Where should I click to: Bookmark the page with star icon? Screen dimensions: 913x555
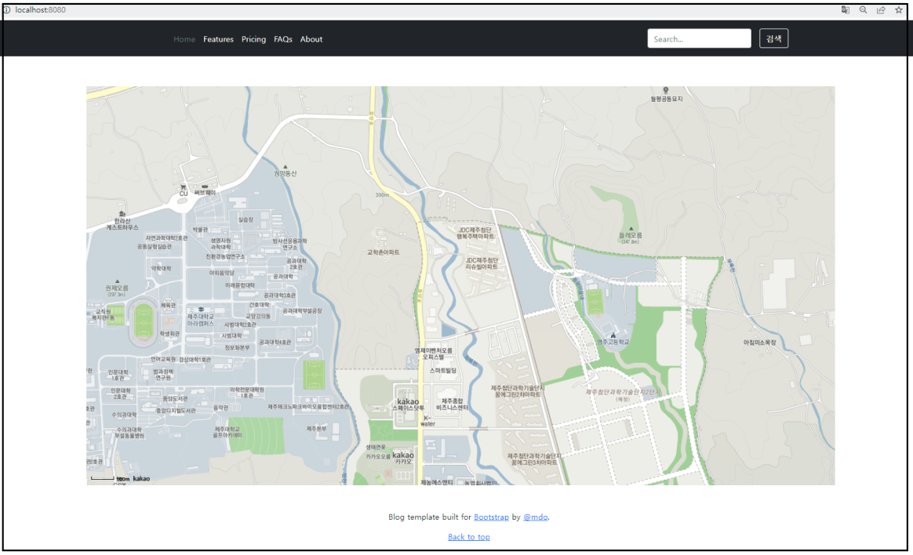point(899,10)
